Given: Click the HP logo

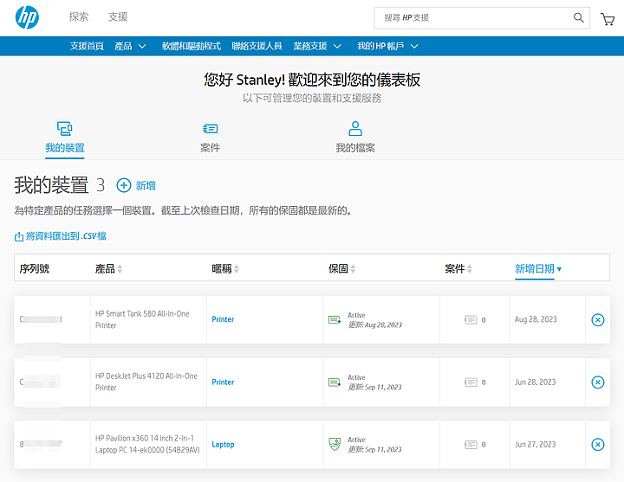Looking at the screenshot, I should 27,17.
